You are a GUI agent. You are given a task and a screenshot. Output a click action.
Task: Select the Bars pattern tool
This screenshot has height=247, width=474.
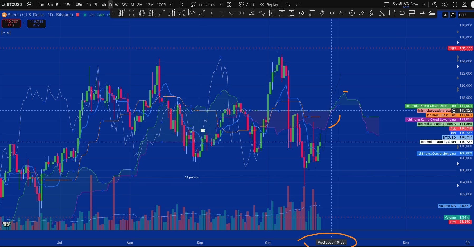click(x=302, y=13)
